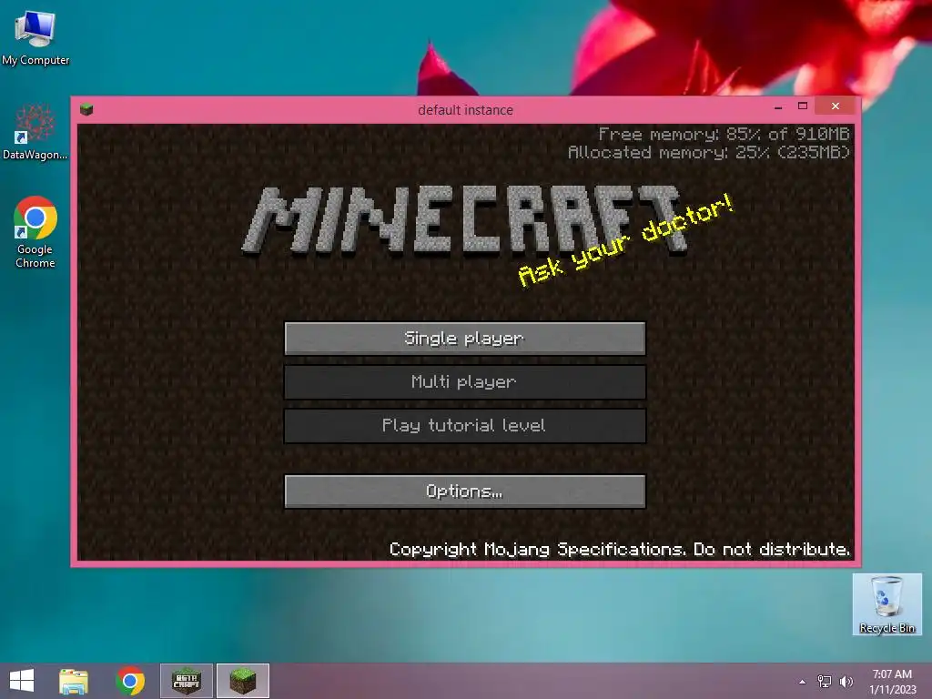Click the 'Free memory: 85% of 910MB' text
Viewport: 932px width, 699px height.
724,135
